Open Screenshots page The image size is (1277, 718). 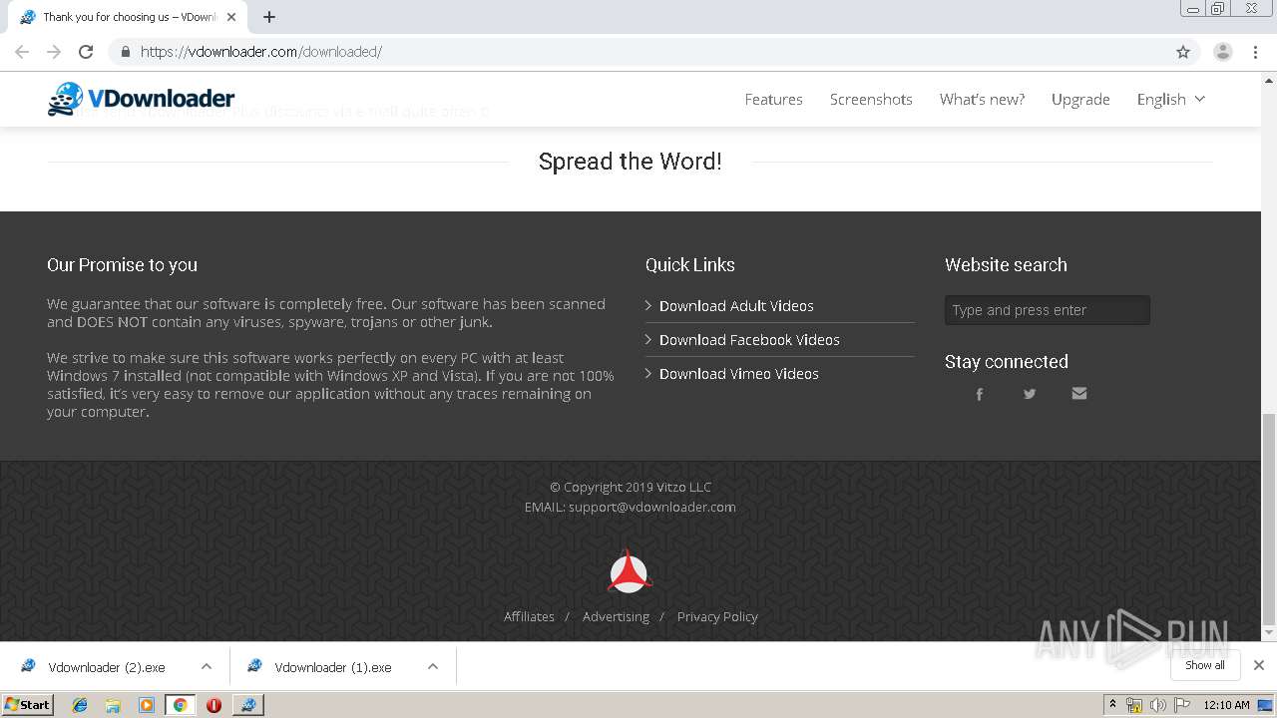[x=871, y=99]
